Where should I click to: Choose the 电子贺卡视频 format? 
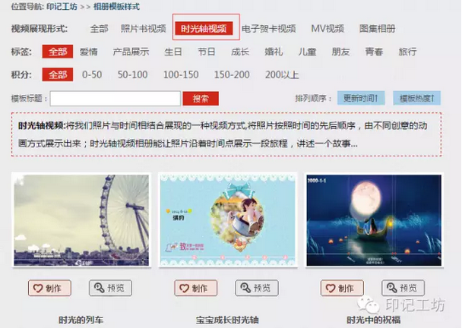(x=269, y=29)
